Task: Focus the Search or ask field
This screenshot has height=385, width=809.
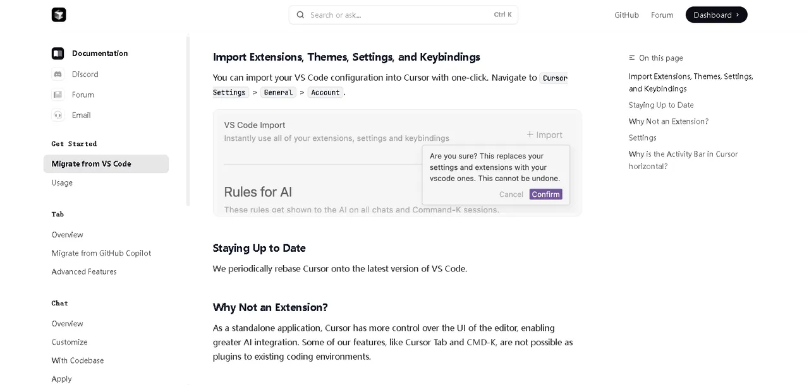Action: pyautogui.click(x=403, y=15)
